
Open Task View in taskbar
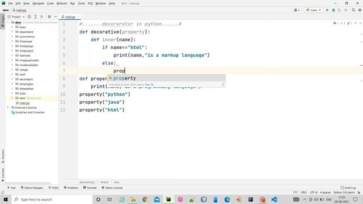[x=109, y=199]
